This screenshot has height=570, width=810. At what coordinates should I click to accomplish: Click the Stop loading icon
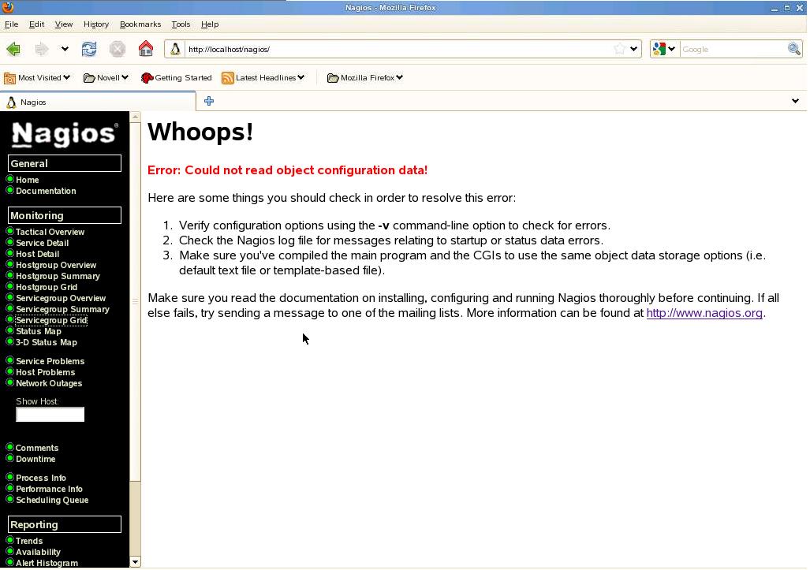pyautogui.click(x=118, y=49)
